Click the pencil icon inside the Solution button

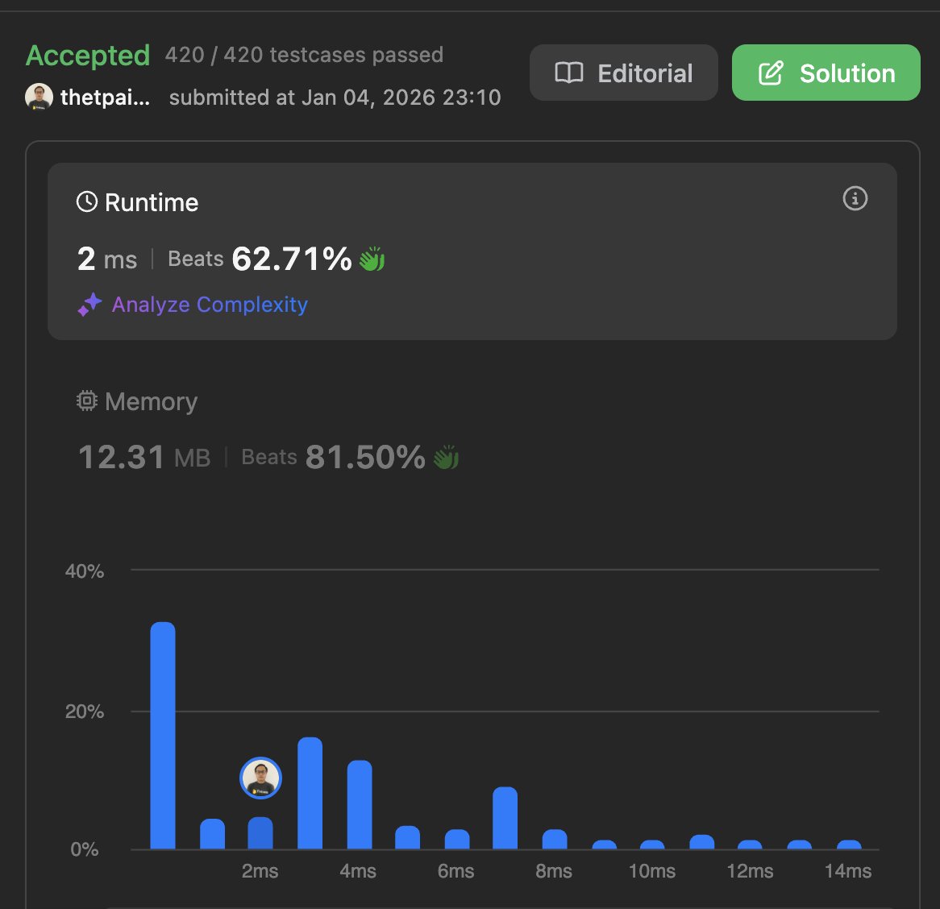coord(772,73)
